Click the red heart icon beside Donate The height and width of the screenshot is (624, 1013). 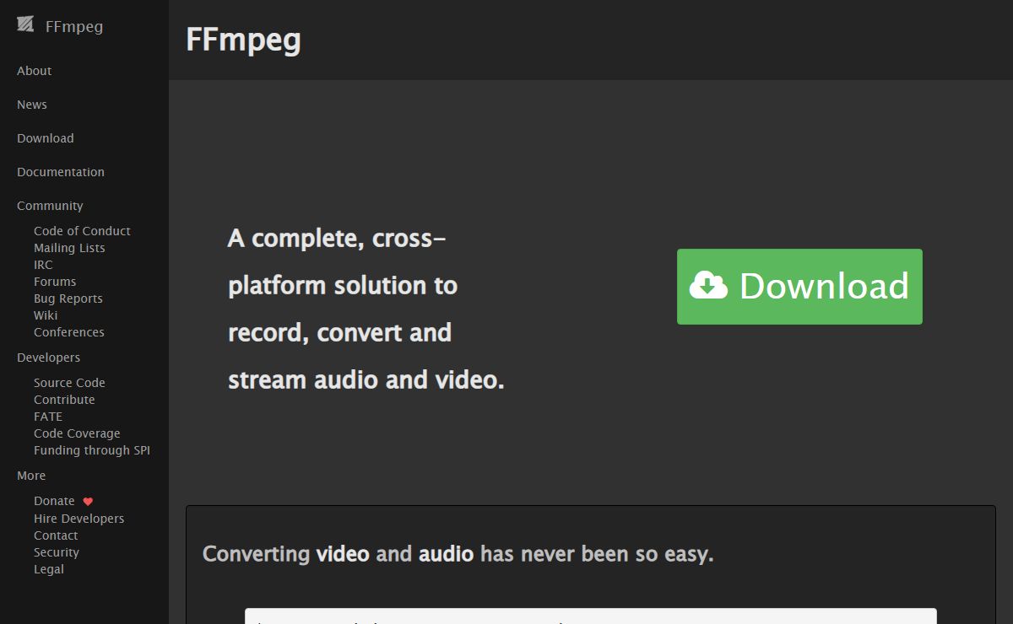(88, 502)
